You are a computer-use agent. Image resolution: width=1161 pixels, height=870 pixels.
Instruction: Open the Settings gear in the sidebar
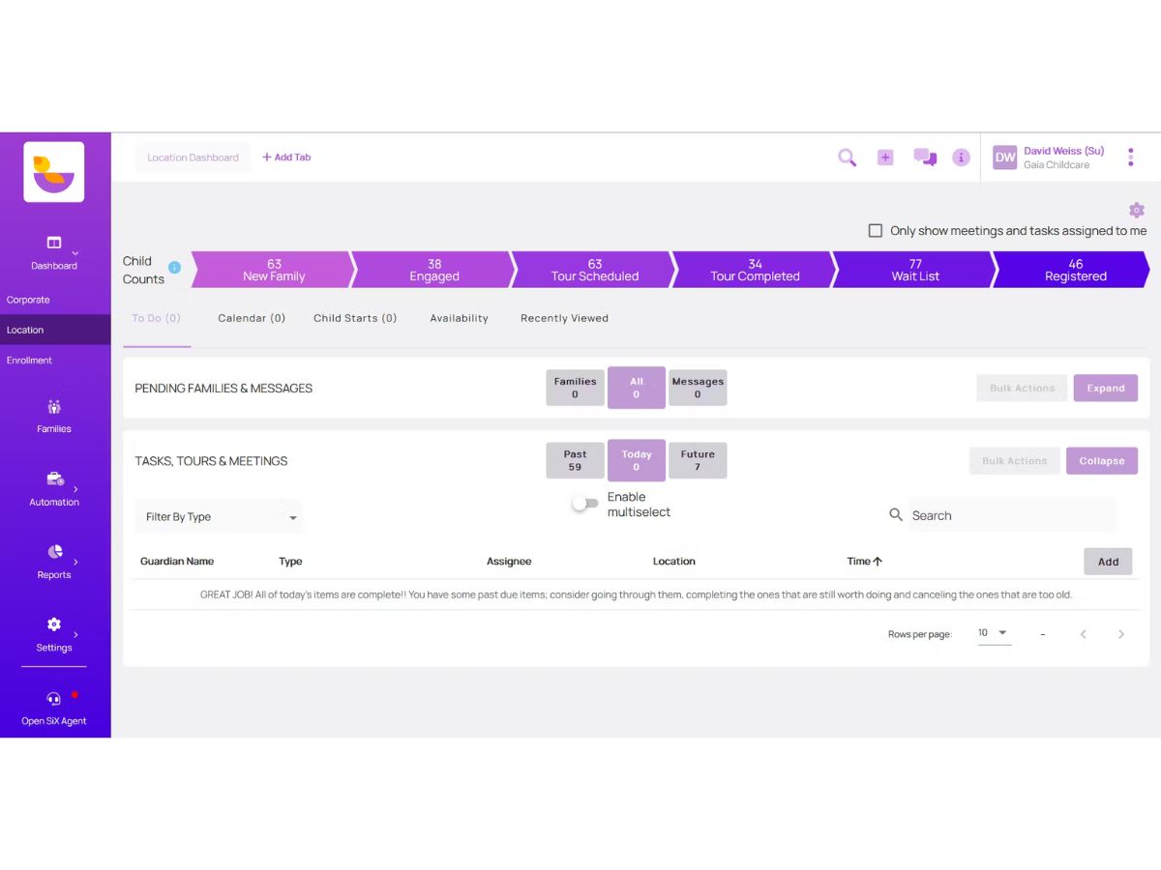click(54, 624)
